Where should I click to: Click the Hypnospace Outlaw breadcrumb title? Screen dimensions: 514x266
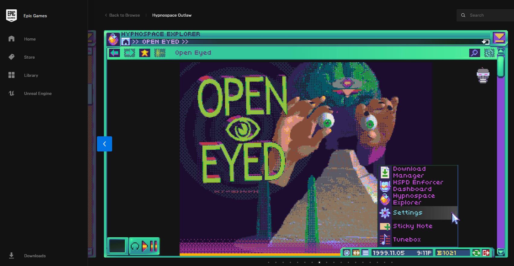pos(172,15)
